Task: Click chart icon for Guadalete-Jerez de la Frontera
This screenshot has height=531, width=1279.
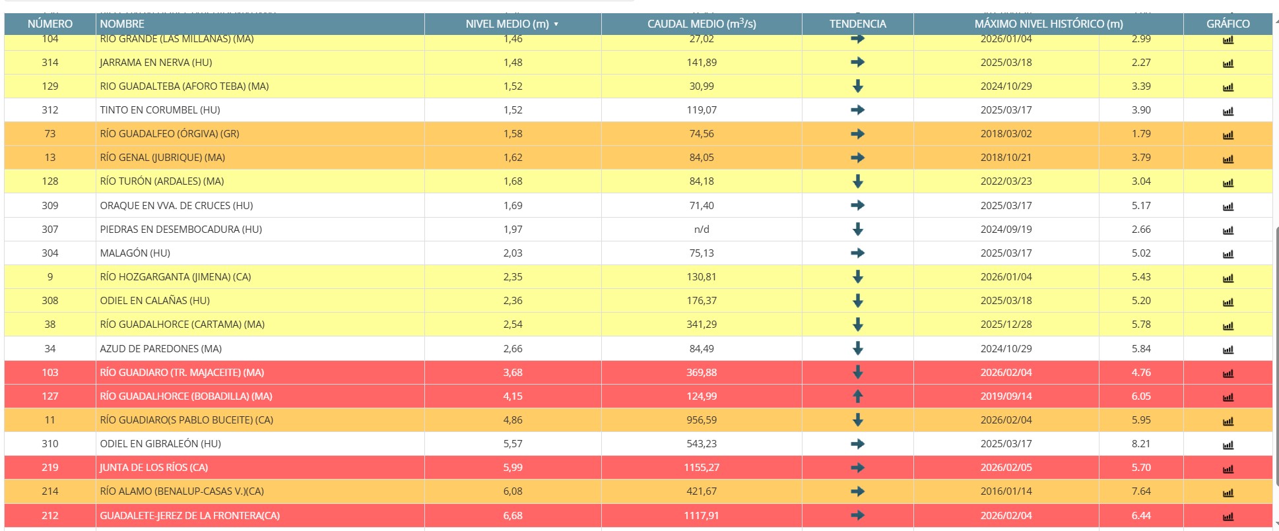Action: pyautogui.click(x=1228, y=516)
